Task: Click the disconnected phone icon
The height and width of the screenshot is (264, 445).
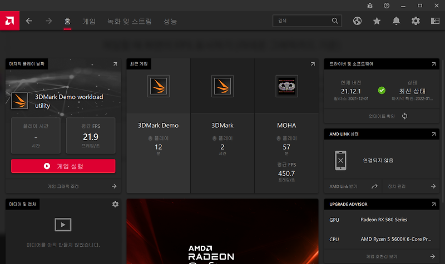Action: tap(340, 160)
